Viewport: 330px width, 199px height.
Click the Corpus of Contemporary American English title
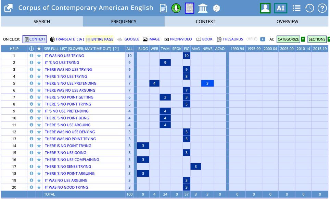[x=86, y=8]
